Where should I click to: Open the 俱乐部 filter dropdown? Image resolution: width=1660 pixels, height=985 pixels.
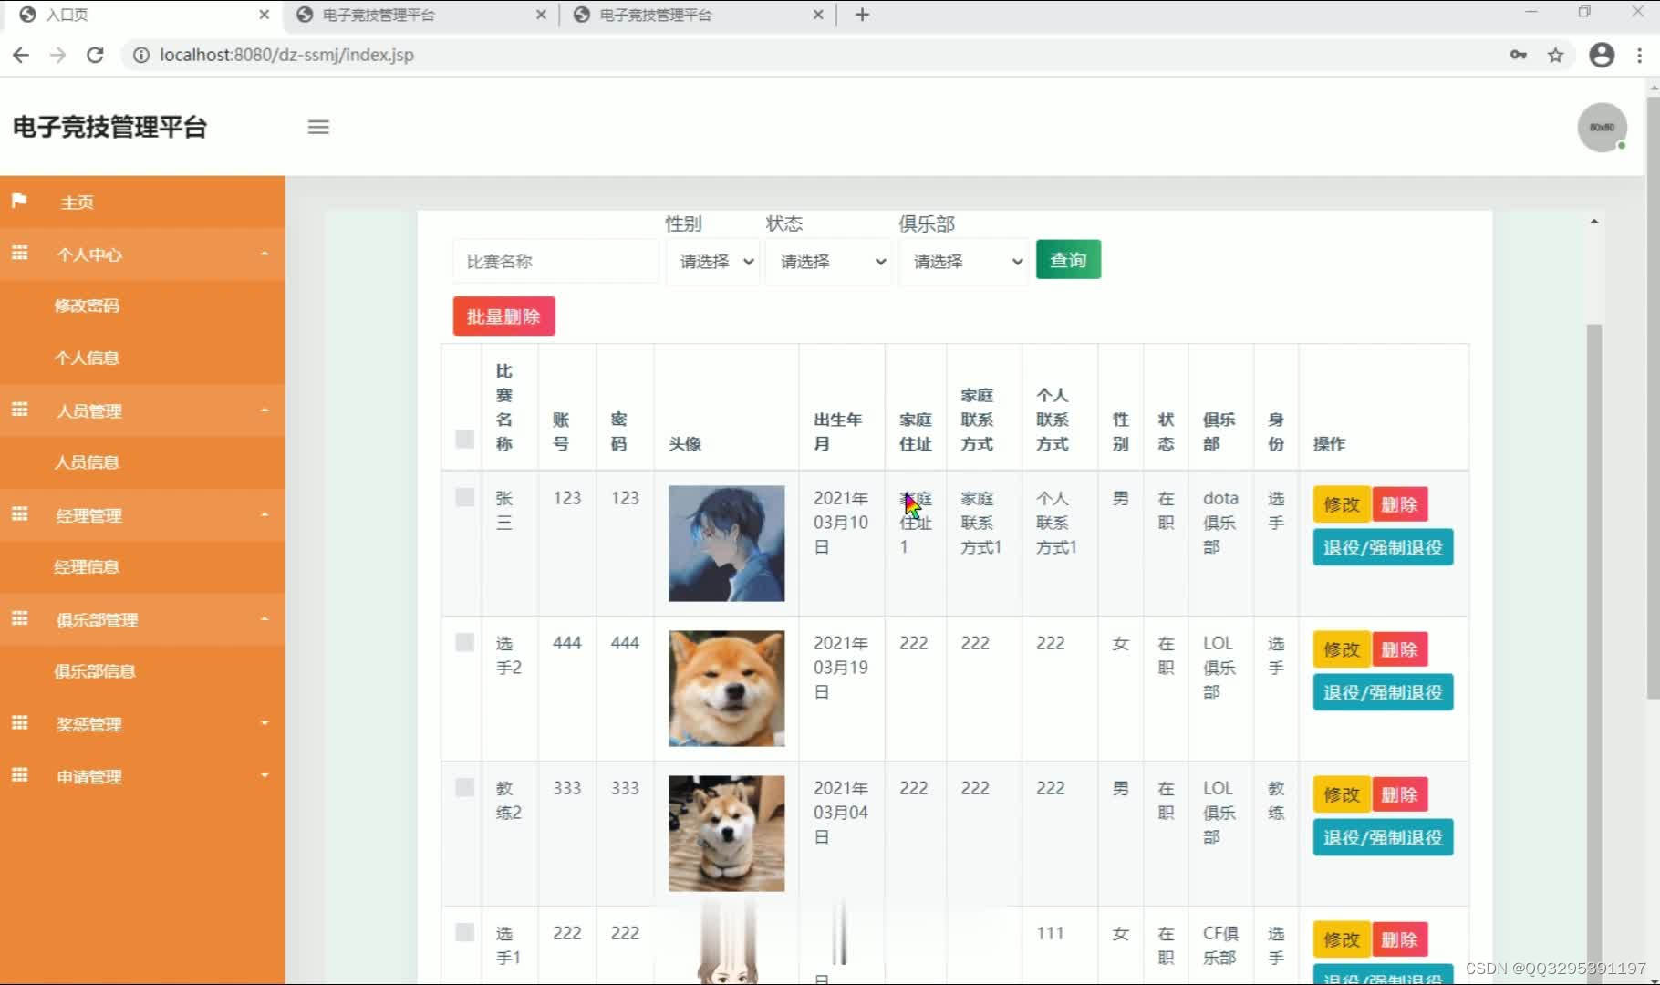[964, 262]
